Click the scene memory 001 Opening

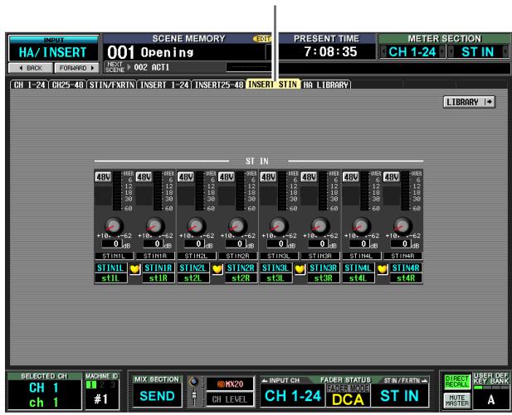pyautogui.click(x=186, y=52)
